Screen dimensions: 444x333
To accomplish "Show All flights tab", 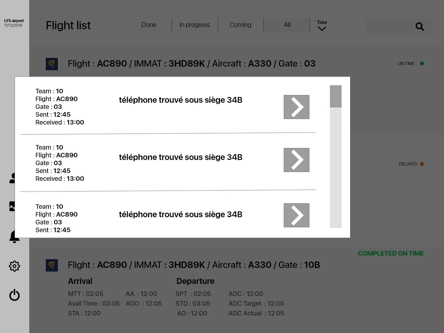I will pos(287,25).
